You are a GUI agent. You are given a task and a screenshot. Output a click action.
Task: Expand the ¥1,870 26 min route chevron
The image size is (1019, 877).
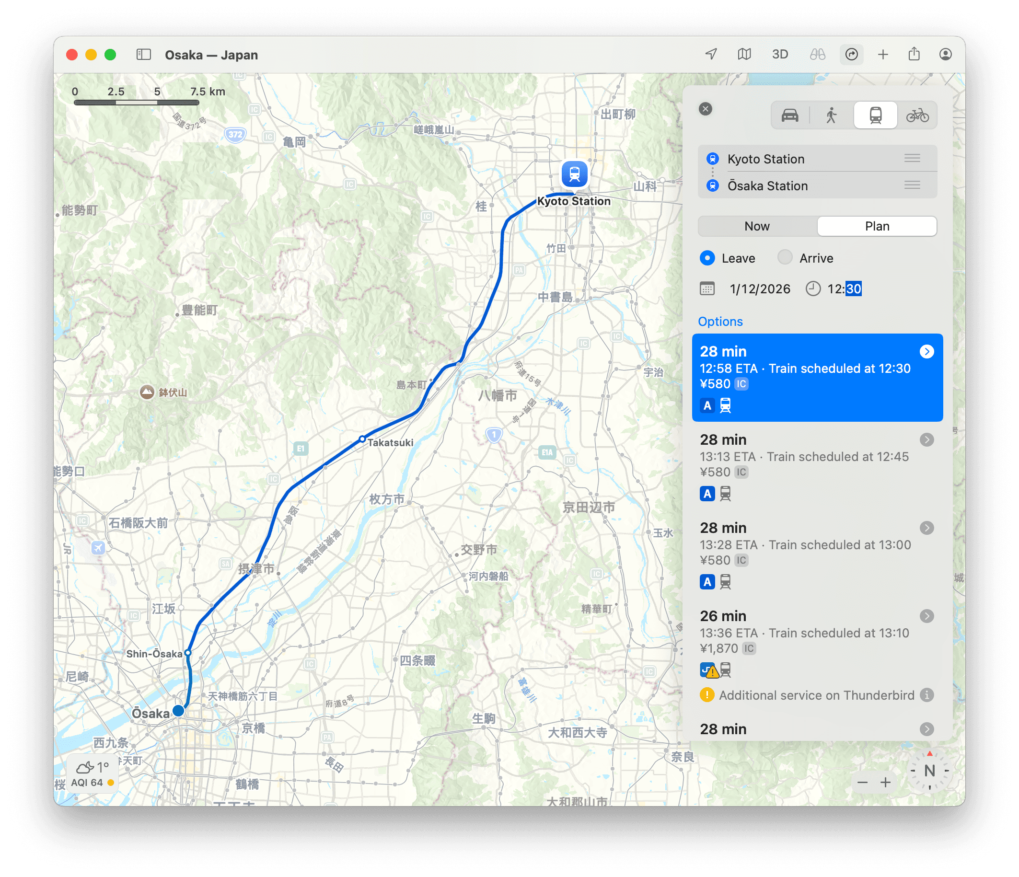click(x=926, y=616)
